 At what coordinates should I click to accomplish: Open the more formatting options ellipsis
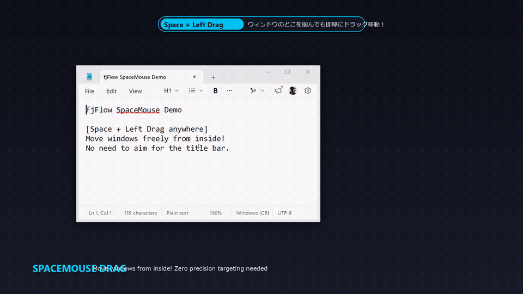pos(229,91)
